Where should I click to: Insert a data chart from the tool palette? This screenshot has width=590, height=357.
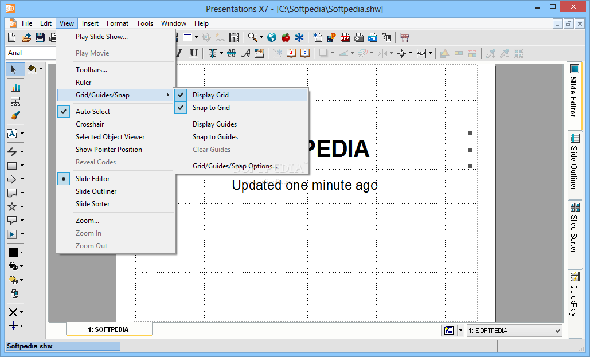point(15,88)
